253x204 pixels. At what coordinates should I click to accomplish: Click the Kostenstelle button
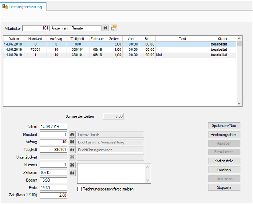pyautogui.click(x=224, y=161)
